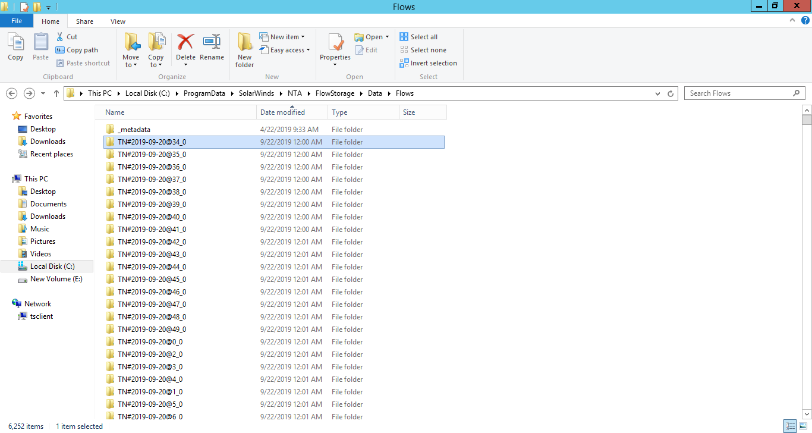
Task: Click the New folder icon
Action: tap(244, 43)
